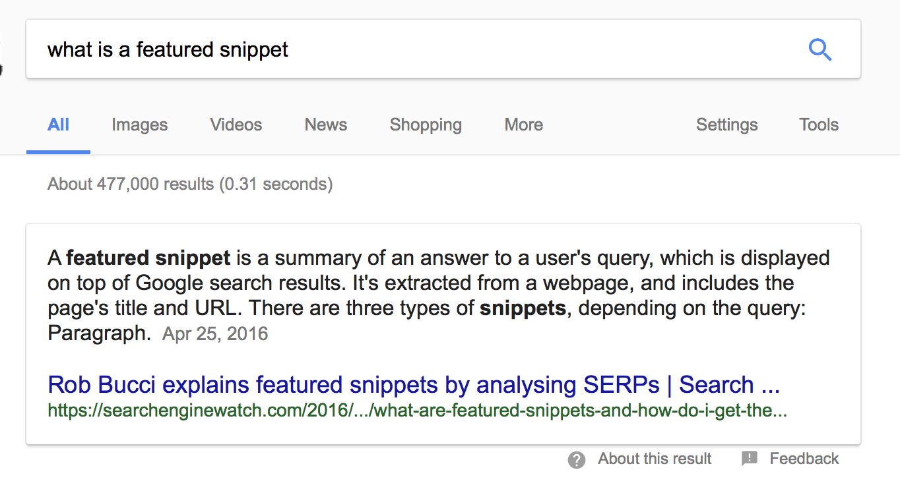The height and width of the screenshot is (493, 900).
Task: Expand the Tools search options
Action: tap(819, 125)
